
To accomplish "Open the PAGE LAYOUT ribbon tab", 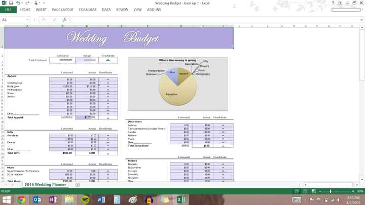I will tap(63, 10).
